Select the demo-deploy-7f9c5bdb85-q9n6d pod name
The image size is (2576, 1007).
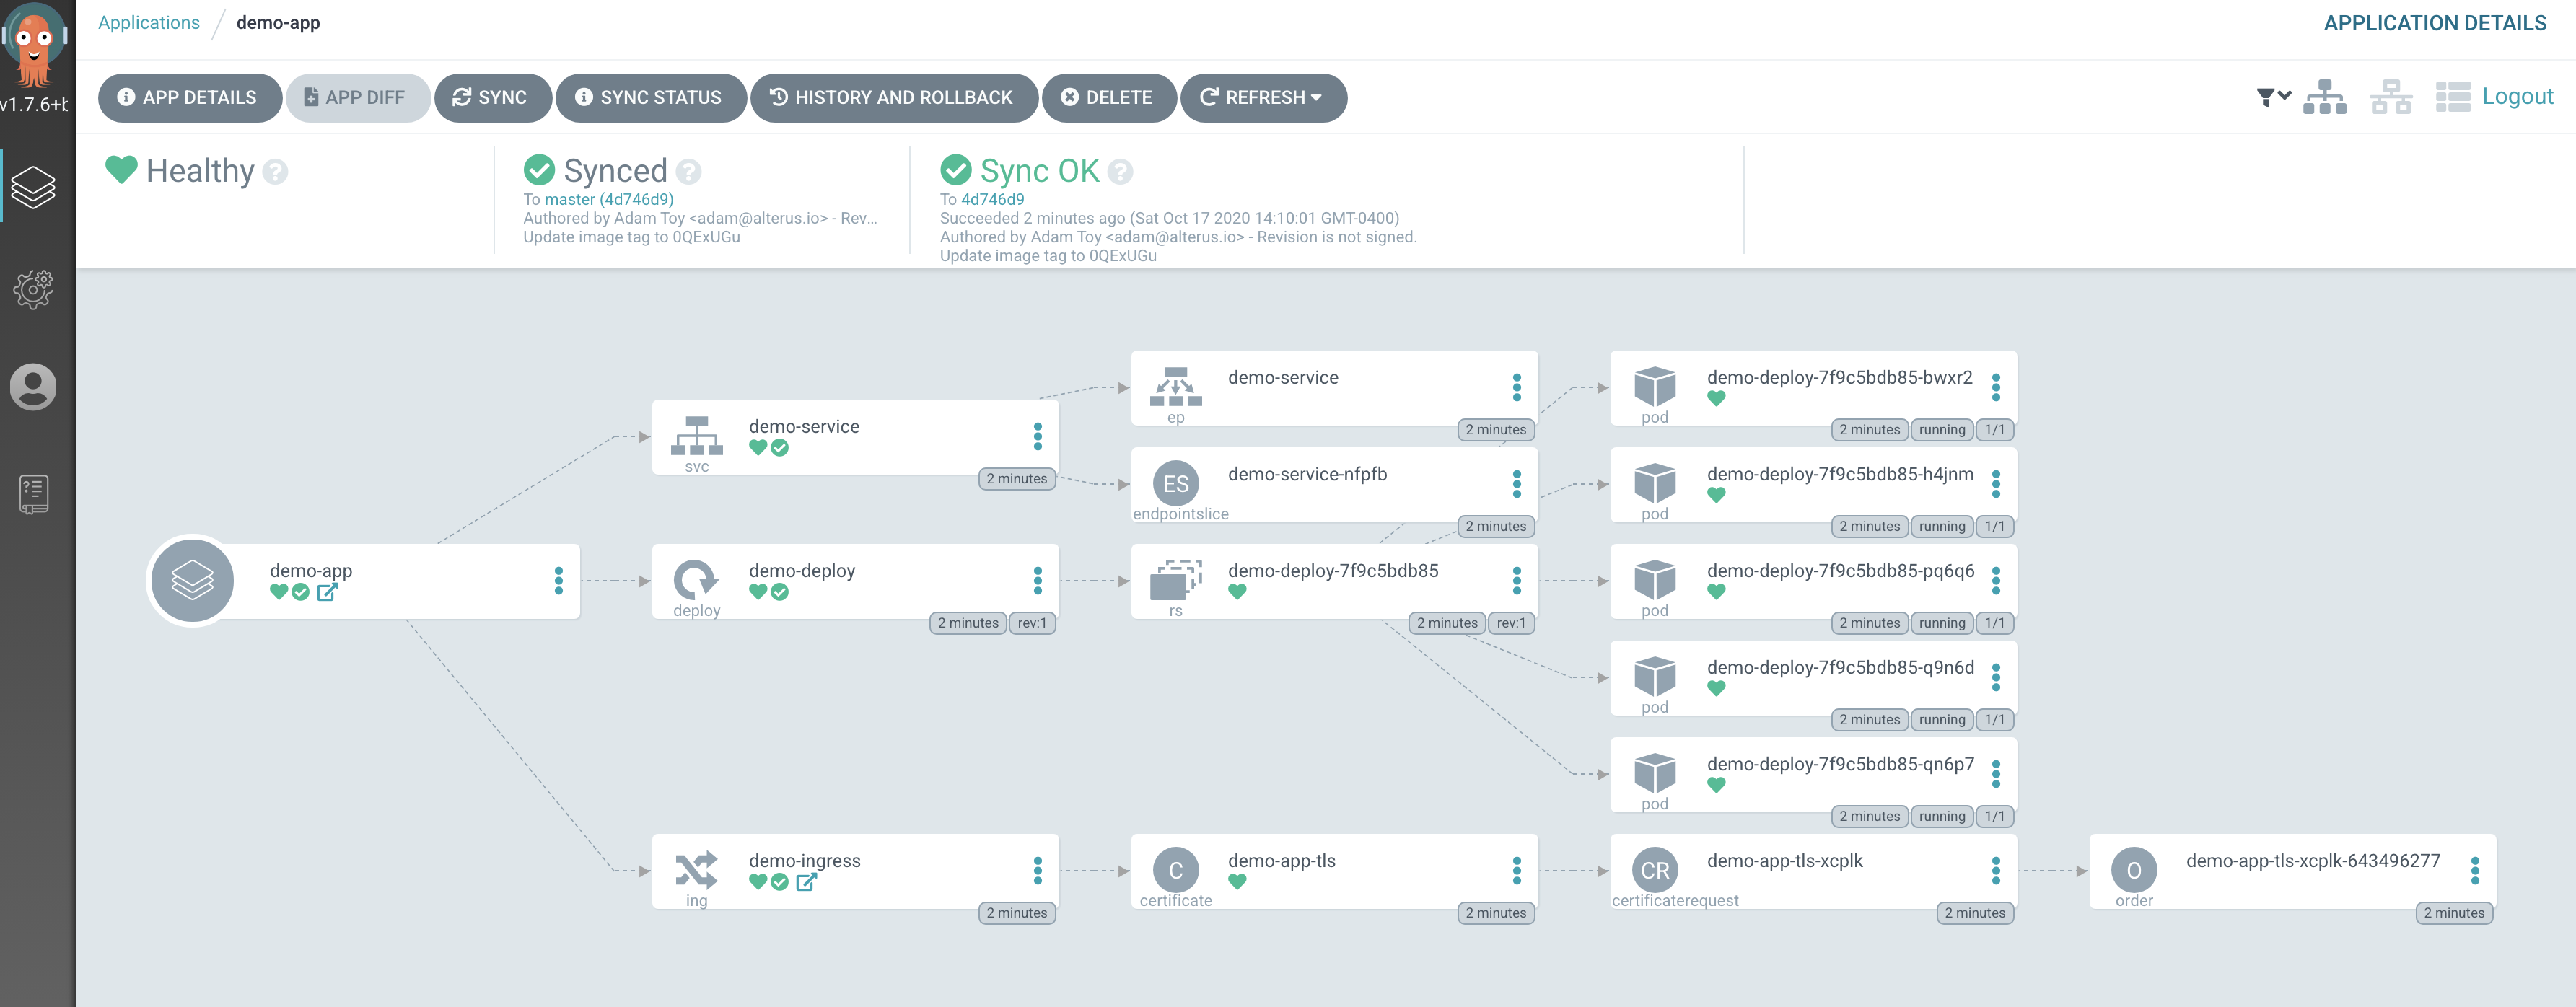point(1840,668)
